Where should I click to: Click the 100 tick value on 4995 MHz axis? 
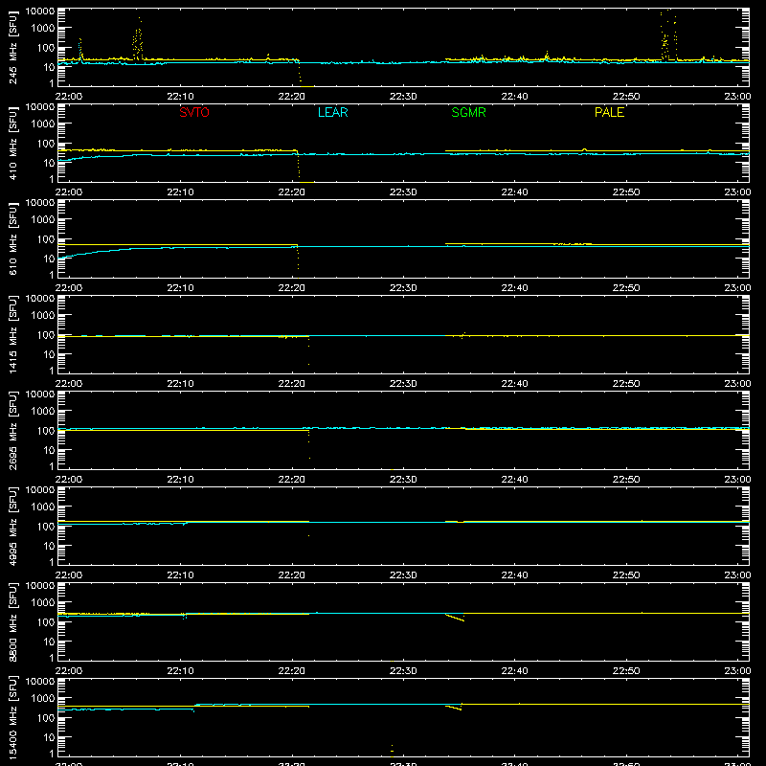tap(45, 527)
